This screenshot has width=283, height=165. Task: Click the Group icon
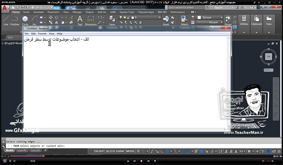click(228, 20)
